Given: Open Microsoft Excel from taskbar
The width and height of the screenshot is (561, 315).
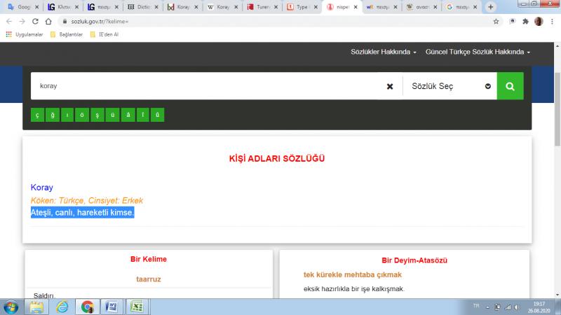Looking at the screenshot, I should pos(137,307).
